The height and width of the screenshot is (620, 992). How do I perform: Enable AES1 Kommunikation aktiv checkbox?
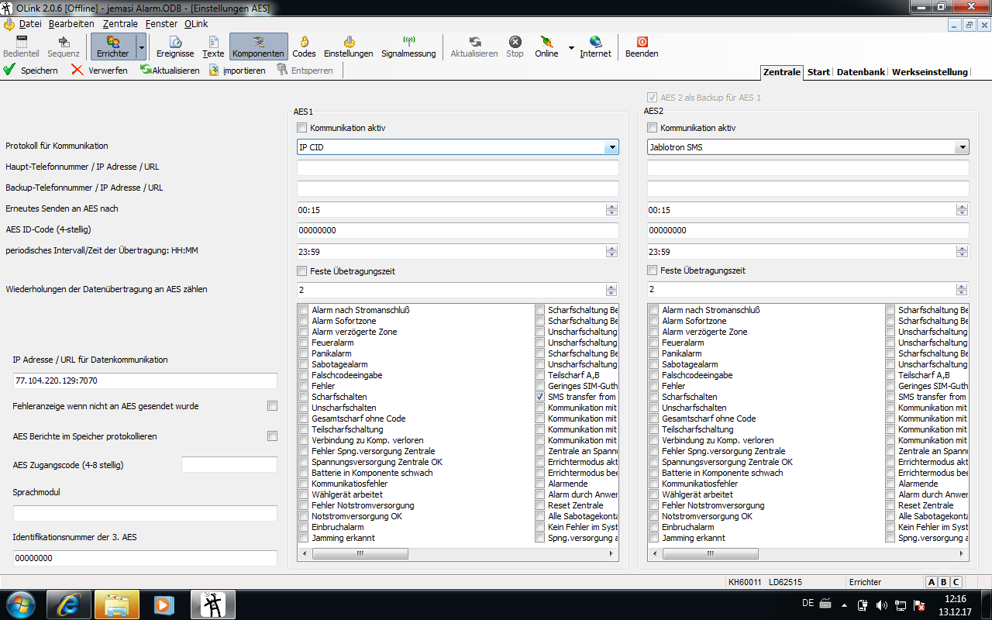[x=302, y=128]
